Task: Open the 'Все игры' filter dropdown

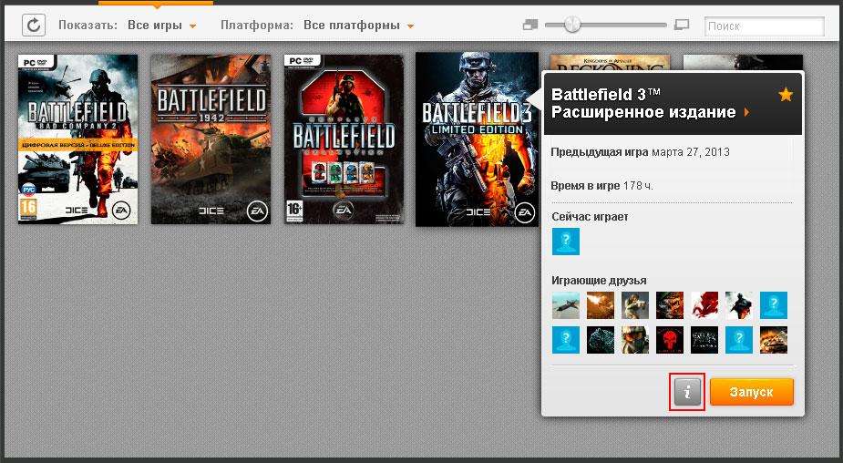Action: coord(162,26)
